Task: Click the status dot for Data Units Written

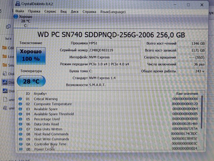Action: (x=21, y=129)
